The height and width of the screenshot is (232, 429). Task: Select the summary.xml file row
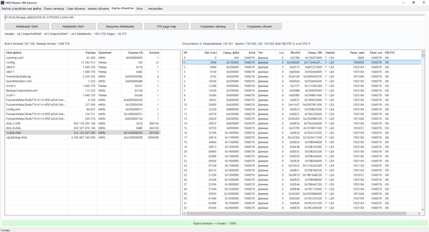pyautogui.click(x=83, y=58)
